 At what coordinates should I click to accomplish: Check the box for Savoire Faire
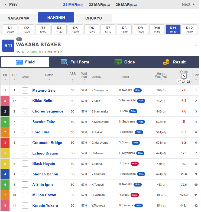[x=25, y=122]
